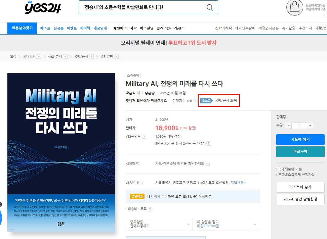This screenshot has width=327, height=239.
Task: Click the arrow icon beside 배송안내
Action: pyautogui.click(x=142, y=183)
